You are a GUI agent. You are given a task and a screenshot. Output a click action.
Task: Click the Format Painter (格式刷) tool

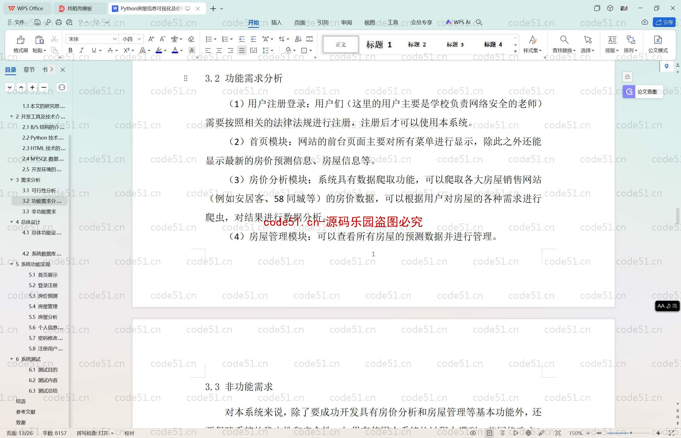pos(21,44)
